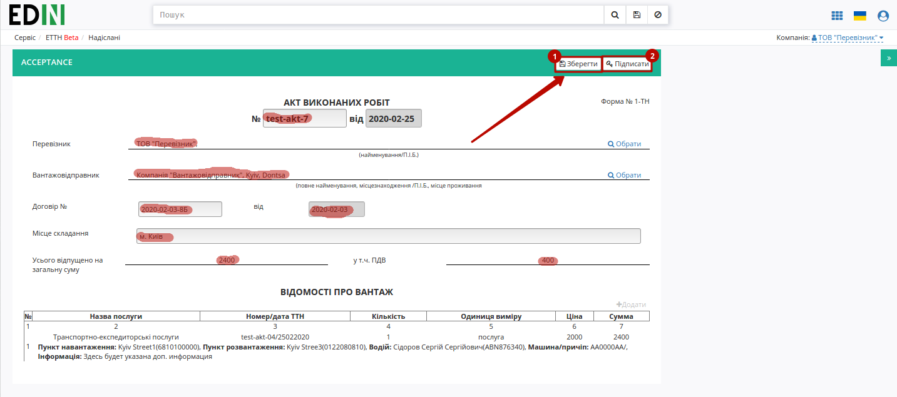Click the Форма № 1-ТН label

(x=625, y=101)
